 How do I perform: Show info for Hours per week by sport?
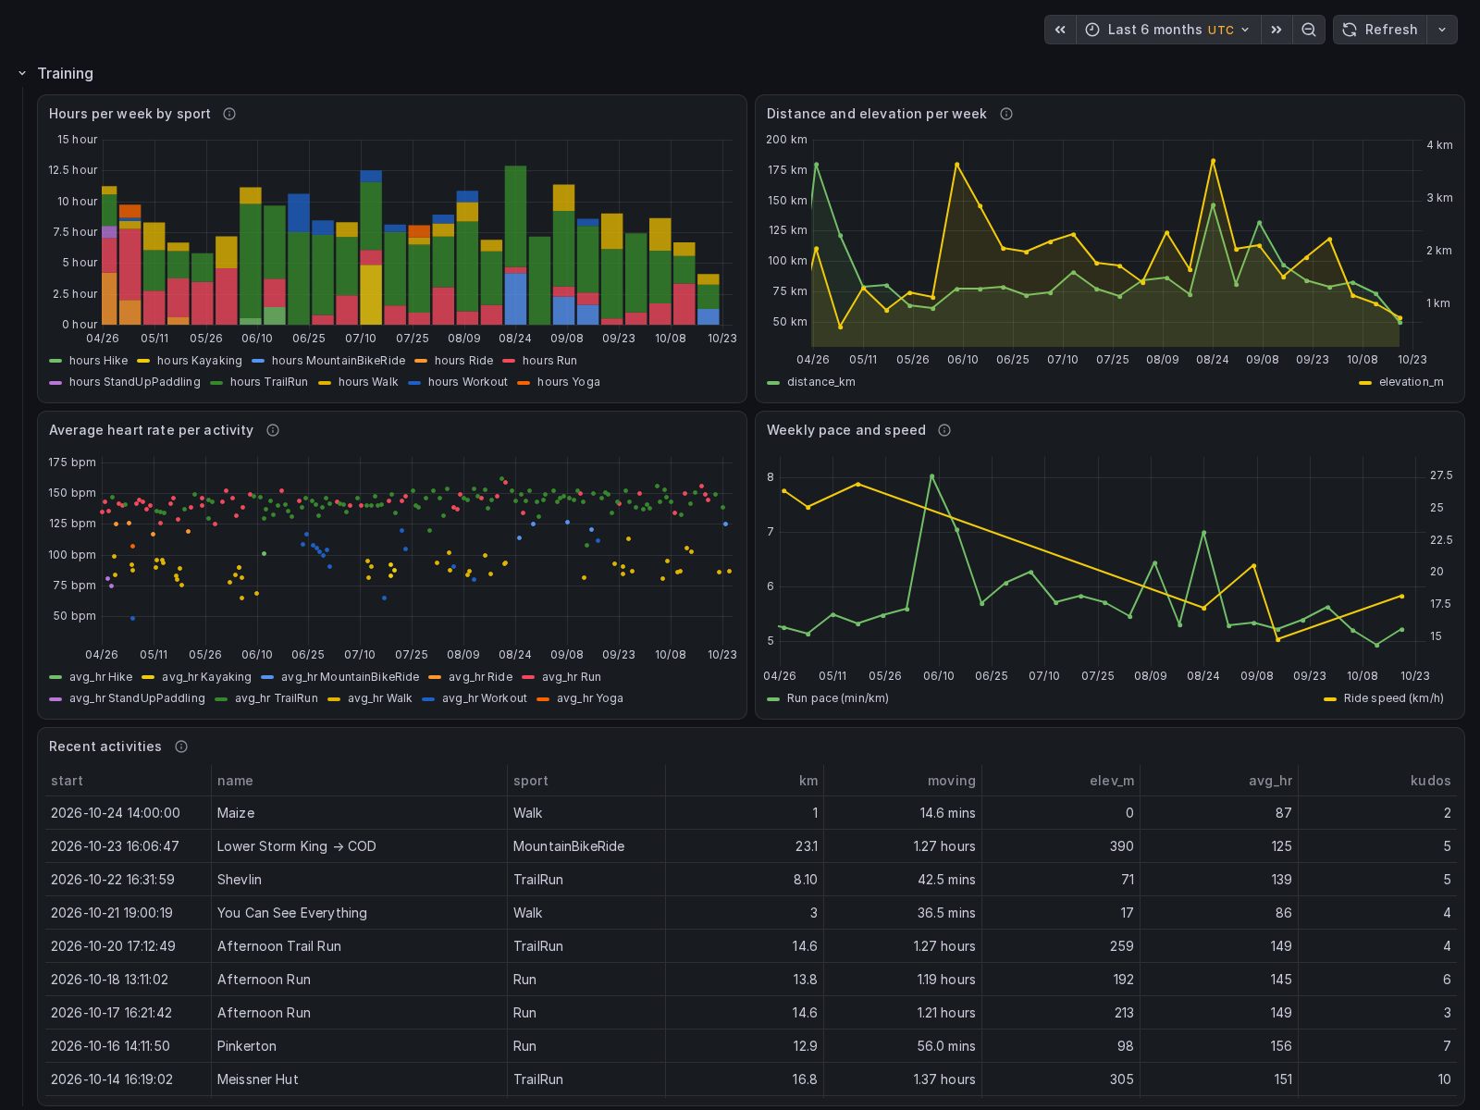tap(229, 114)
